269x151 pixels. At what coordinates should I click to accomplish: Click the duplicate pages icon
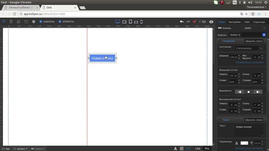(18, 22)
